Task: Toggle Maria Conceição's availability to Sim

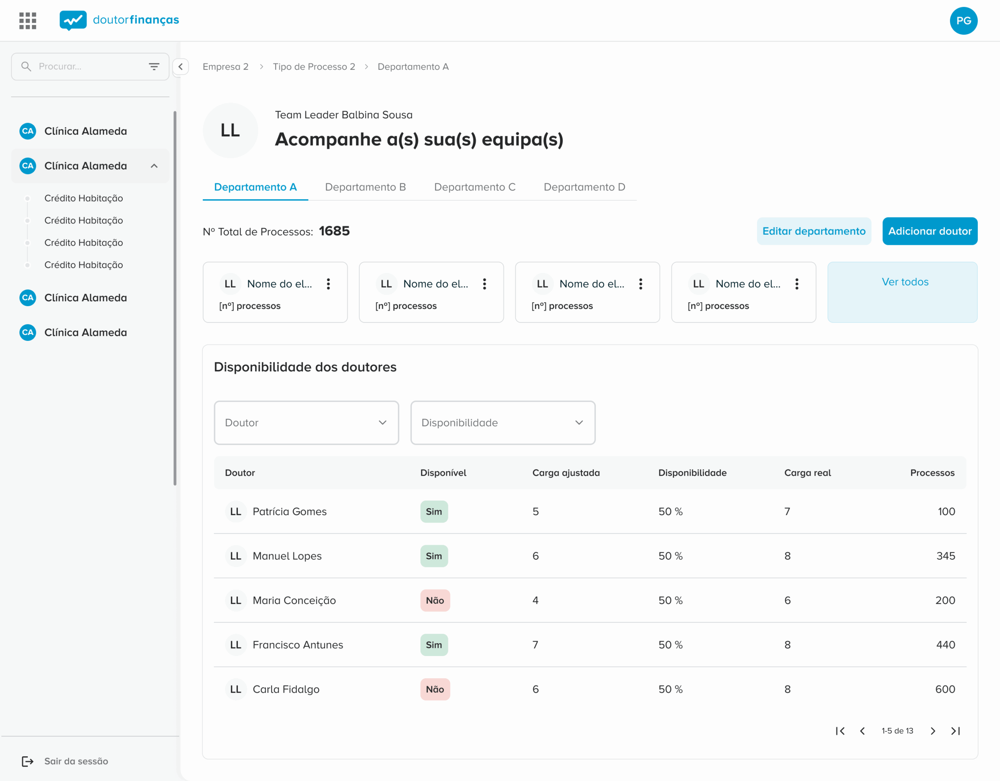Action: 434,600
